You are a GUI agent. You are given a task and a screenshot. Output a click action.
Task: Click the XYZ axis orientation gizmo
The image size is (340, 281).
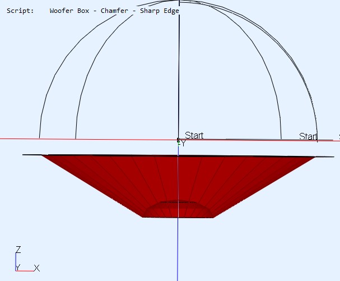(27, 259)
